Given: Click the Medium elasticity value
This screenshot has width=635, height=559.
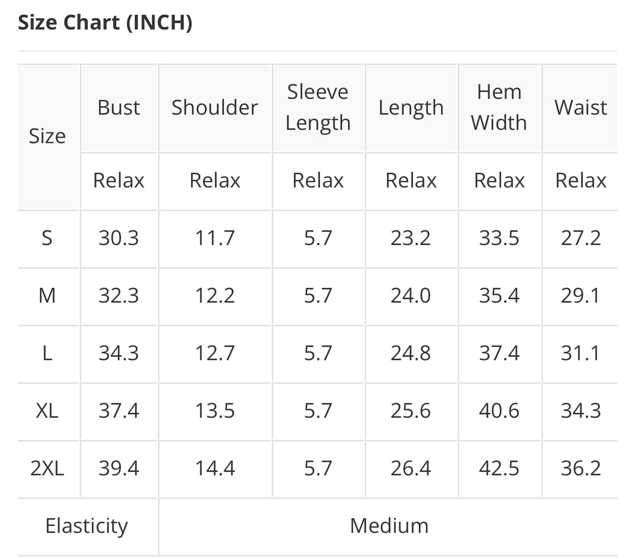Looking at the screenshot, I should click(389, 526).
